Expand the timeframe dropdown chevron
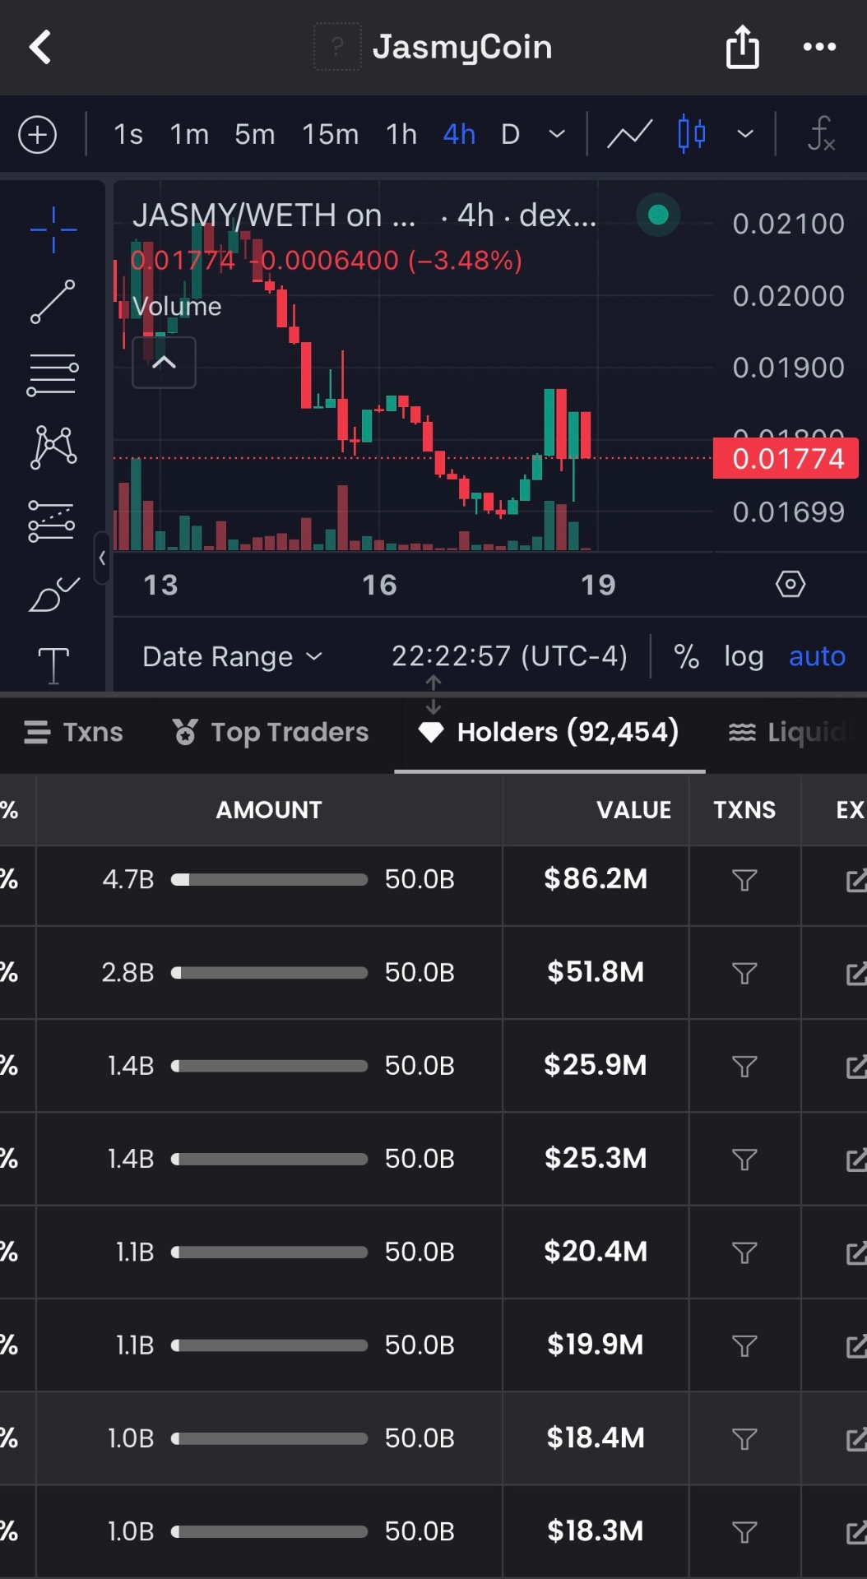867x1579 pixels. click(557, 134)
